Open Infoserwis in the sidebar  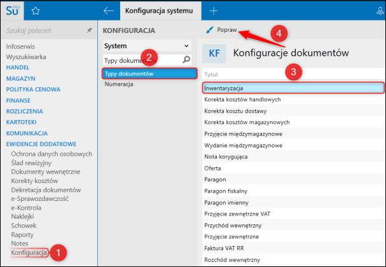[x=20, y=46]
